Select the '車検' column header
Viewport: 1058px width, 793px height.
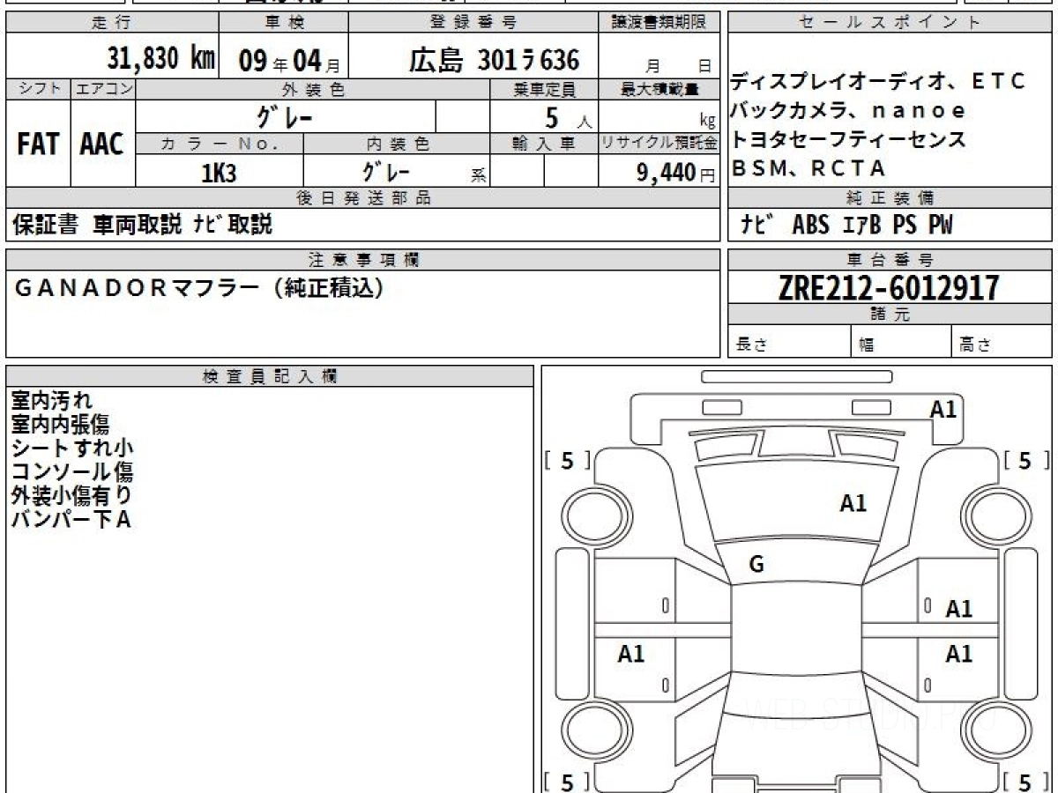[284, 23]
